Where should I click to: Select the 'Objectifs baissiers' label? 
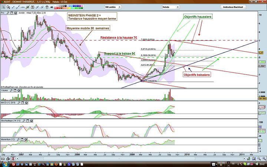click(197, 75)
